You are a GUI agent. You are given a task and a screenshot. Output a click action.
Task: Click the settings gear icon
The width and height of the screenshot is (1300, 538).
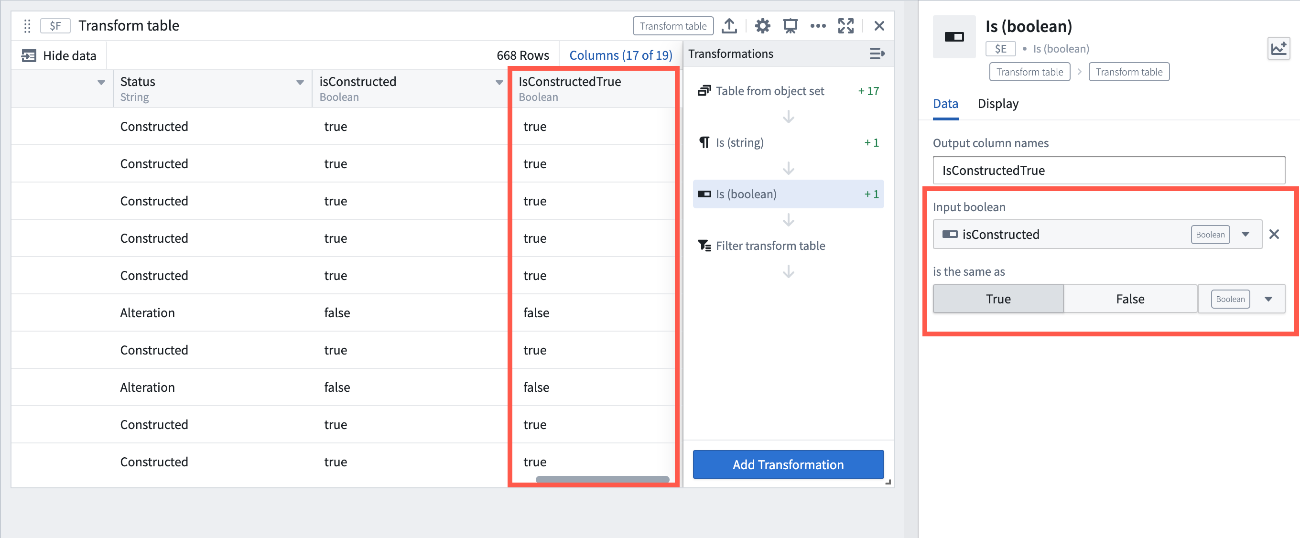coord(762,25)
